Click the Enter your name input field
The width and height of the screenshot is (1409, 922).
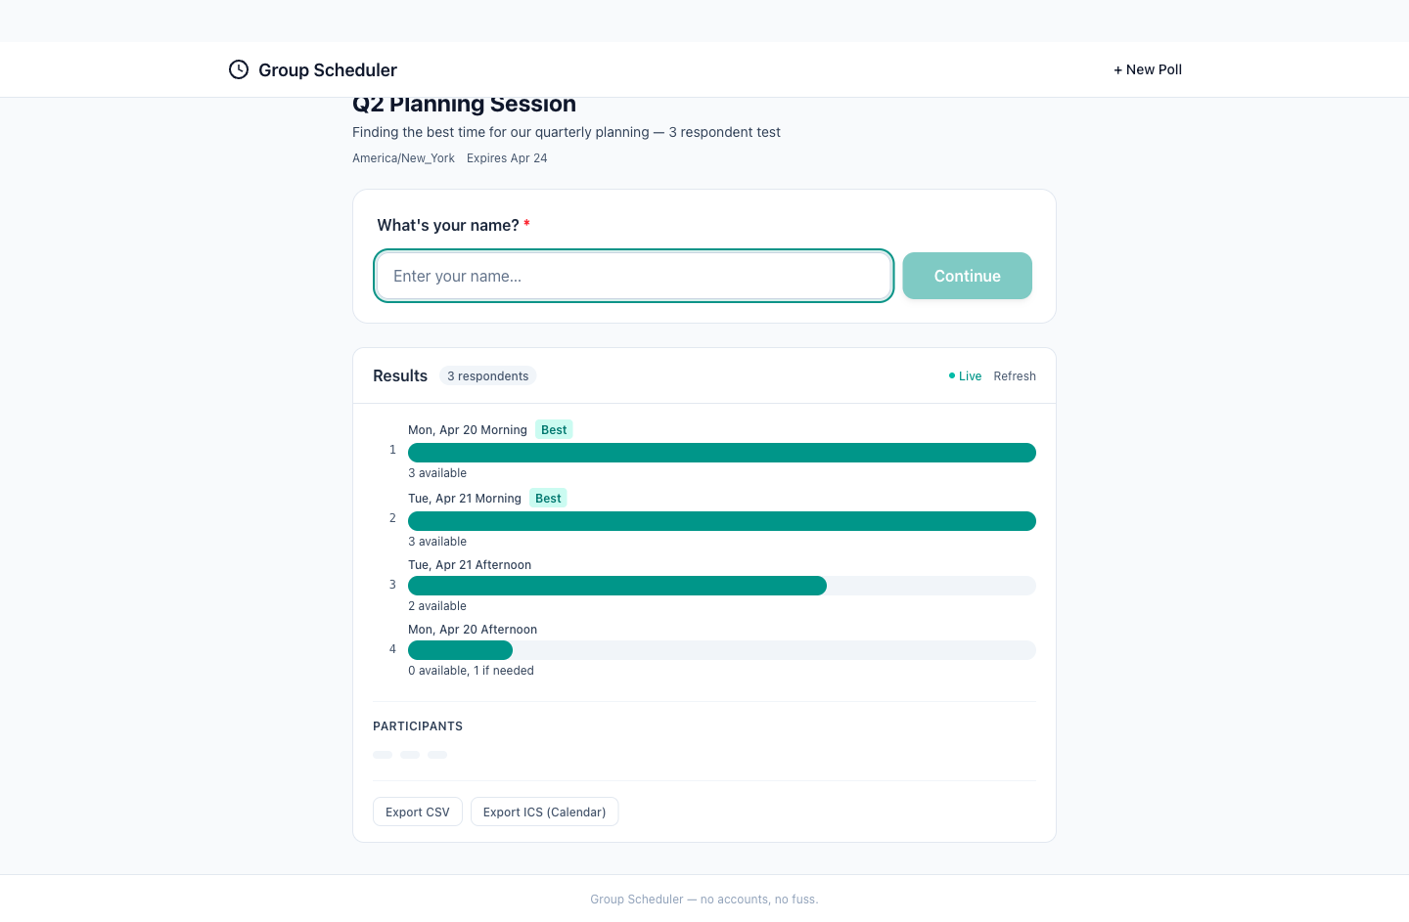634,276
